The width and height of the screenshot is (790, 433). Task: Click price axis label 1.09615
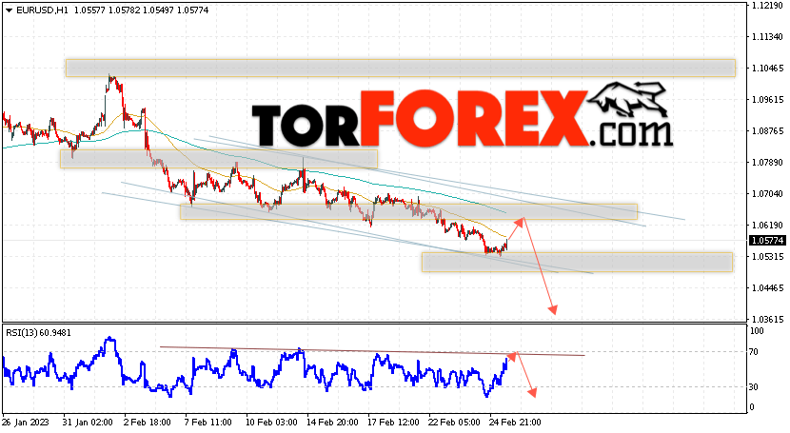pyautogui.click(x=767, y=100)
